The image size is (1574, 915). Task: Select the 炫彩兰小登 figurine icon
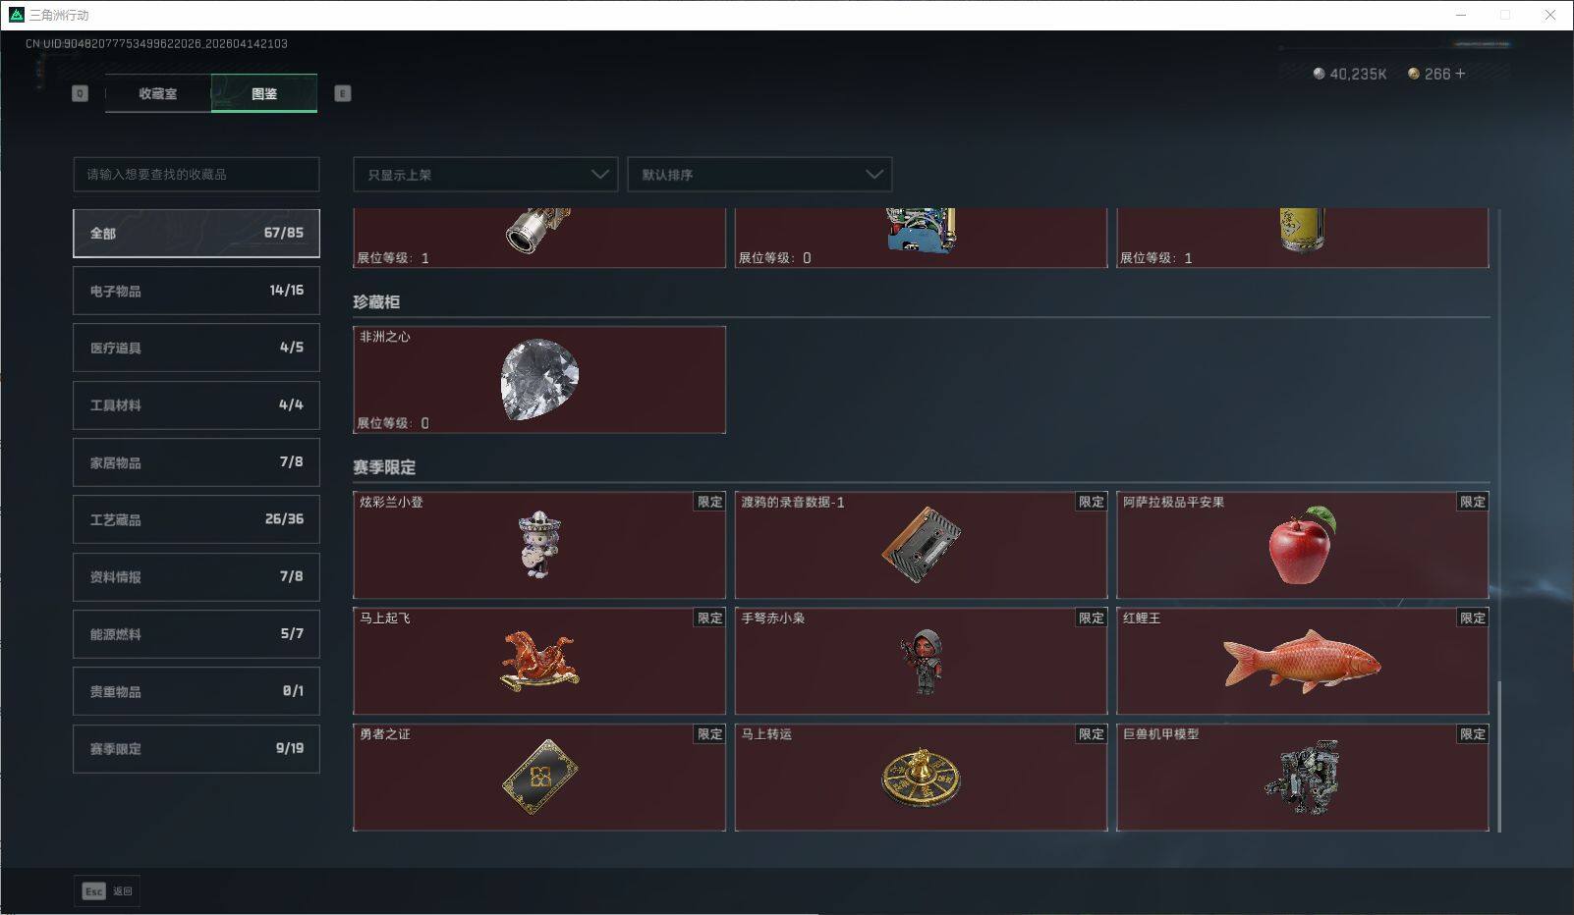click(538, 544)
